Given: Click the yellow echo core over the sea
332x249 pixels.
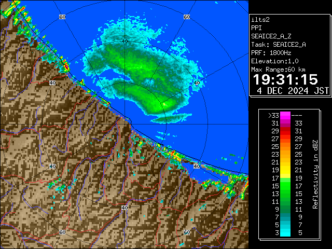Looking at the screenshot, I should [165, 104].
